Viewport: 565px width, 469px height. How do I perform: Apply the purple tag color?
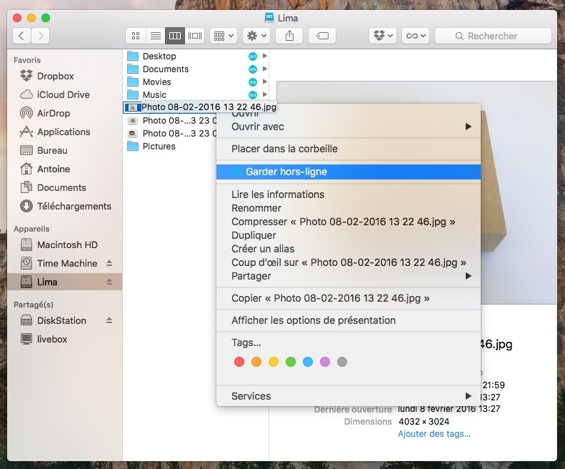[x=325, y=362]
